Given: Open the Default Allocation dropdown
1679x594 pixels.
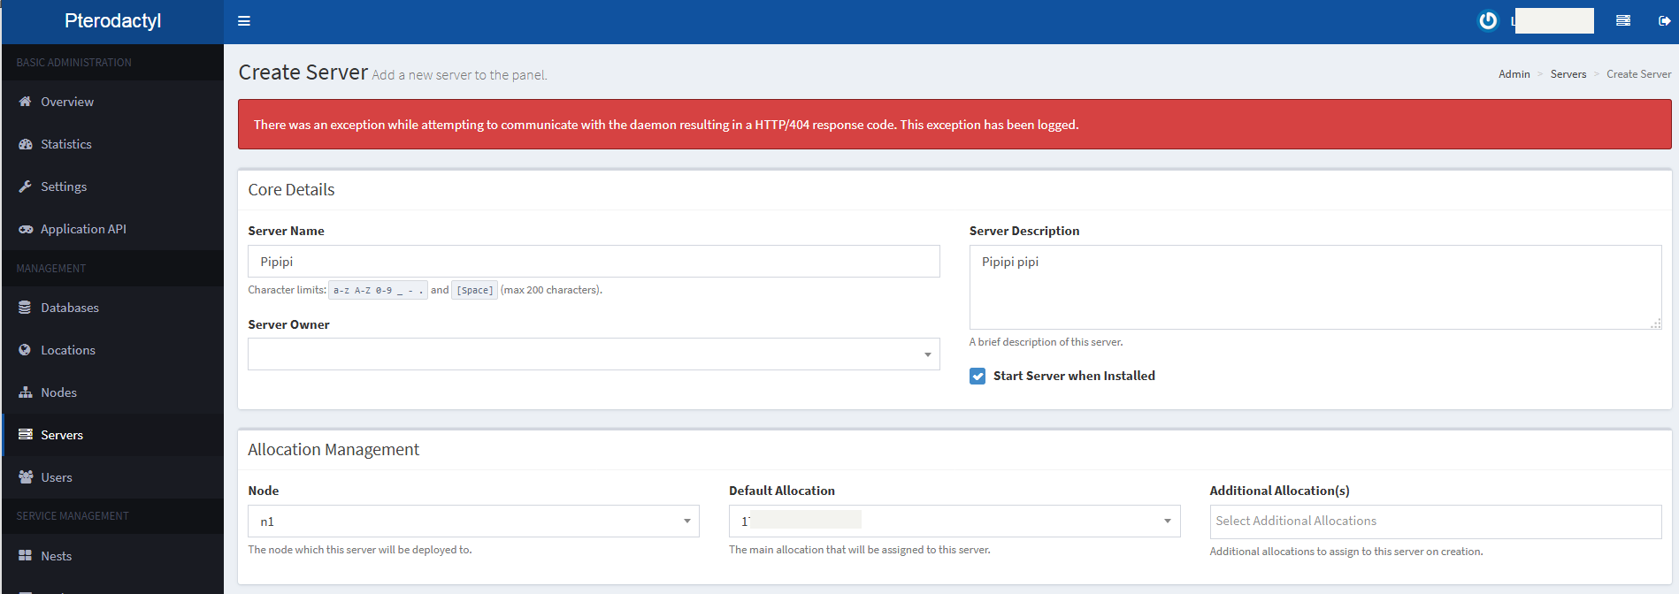Looking at the screenshot, I should coord(954,522).
